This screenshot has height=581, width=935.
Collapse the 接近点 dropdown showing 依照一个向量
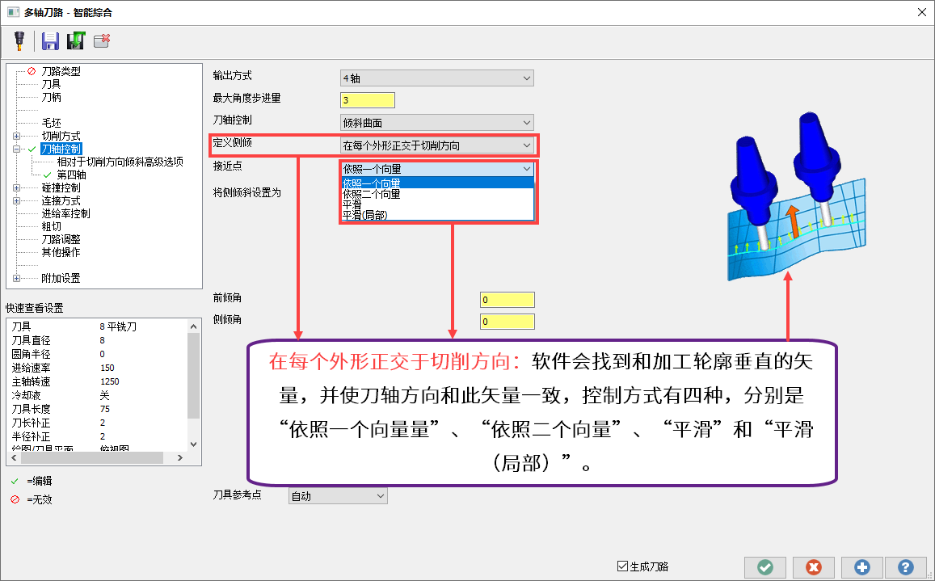click(x=436, y=169)
